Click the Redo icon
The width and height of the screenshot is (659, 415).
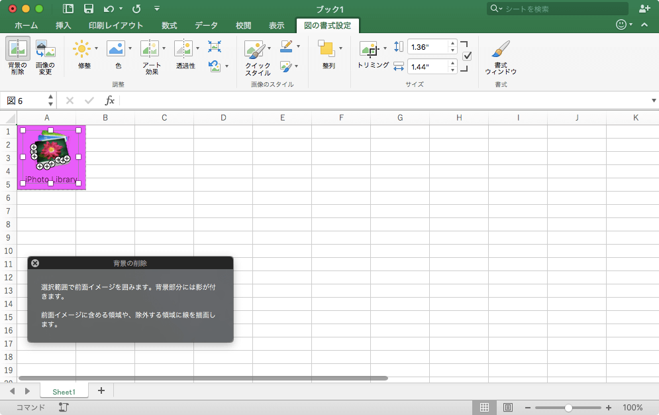(x=136, y=9)
